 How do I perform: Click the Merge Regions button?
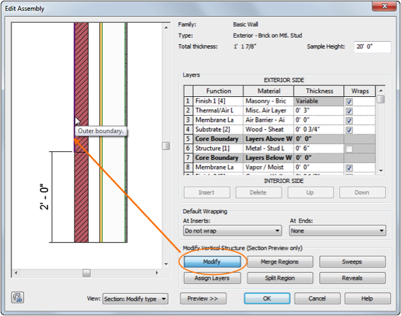pos(280,262)
